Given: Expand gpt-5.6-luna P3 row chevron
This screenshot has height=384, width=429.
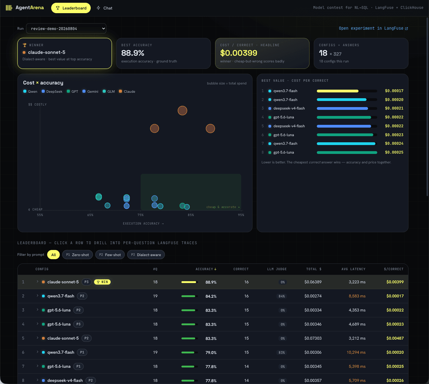Looking at the screenshot, I should [x=37, y=324].
